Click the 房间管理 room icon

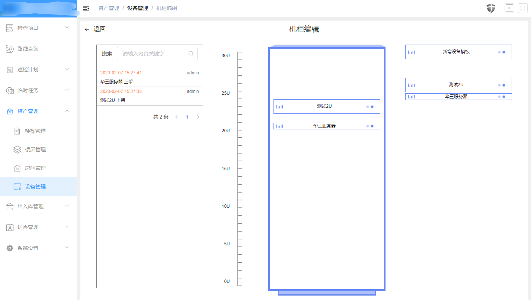17,168
